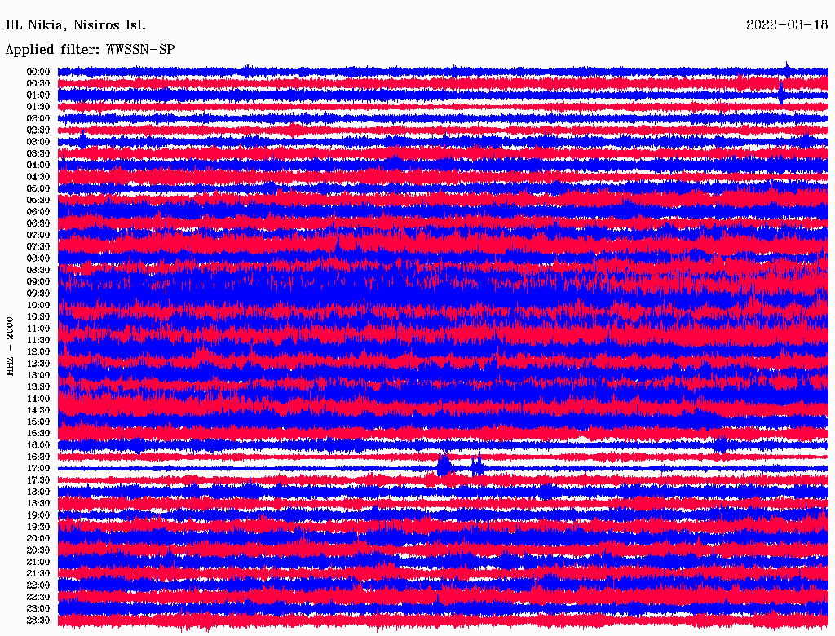Select the Applied filter WWSSN-SP text

tap(90, 50)
